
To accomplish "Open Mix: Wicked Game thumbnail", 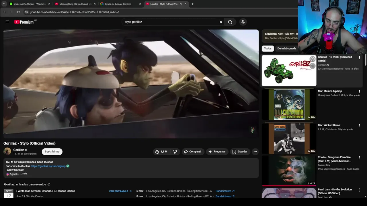I will coord(289,138).
